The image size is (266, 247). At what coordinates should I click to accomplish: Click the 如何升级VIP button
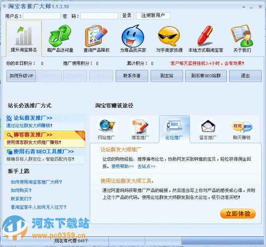pos(21,76)
